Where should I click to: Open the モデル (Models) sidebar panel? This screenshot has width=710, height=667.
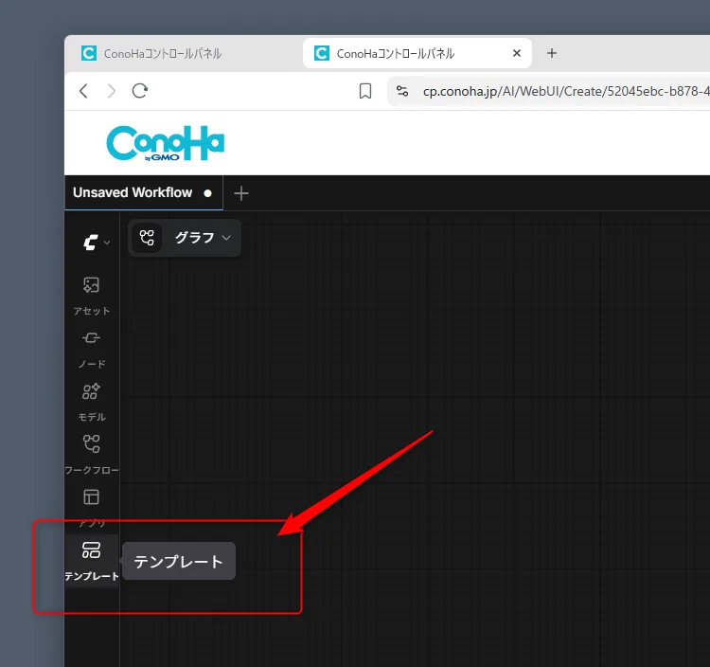coord(92,403)
